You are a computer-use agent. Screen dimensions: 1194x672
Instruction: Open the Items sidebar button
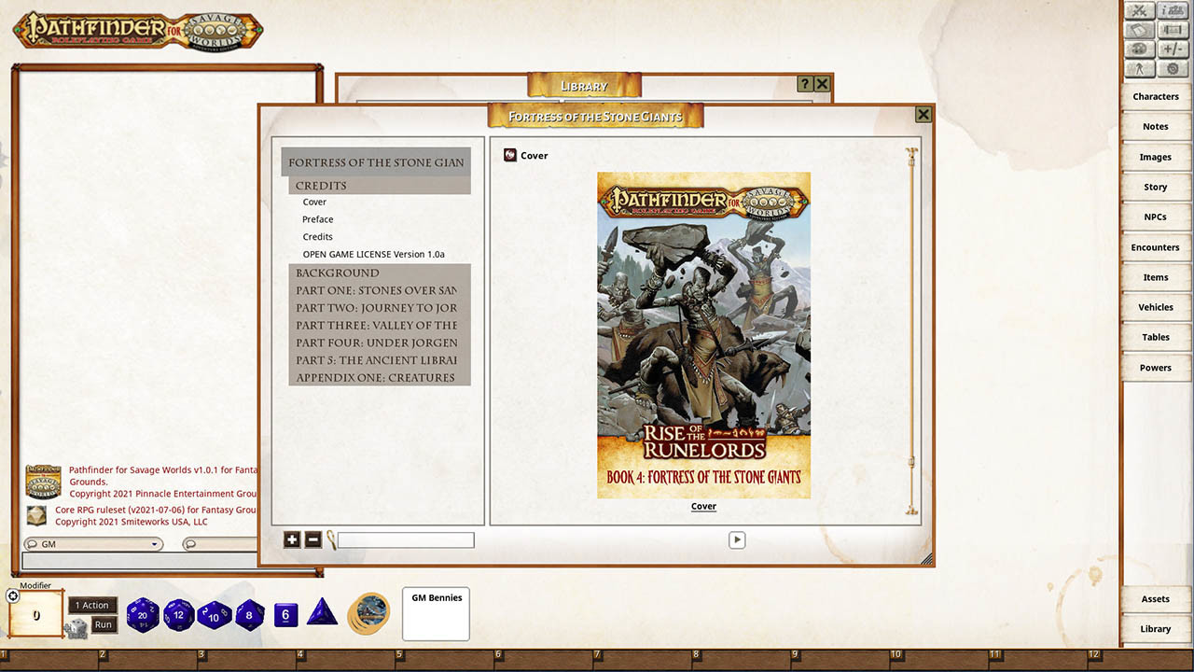click(x=1156, y=277)
